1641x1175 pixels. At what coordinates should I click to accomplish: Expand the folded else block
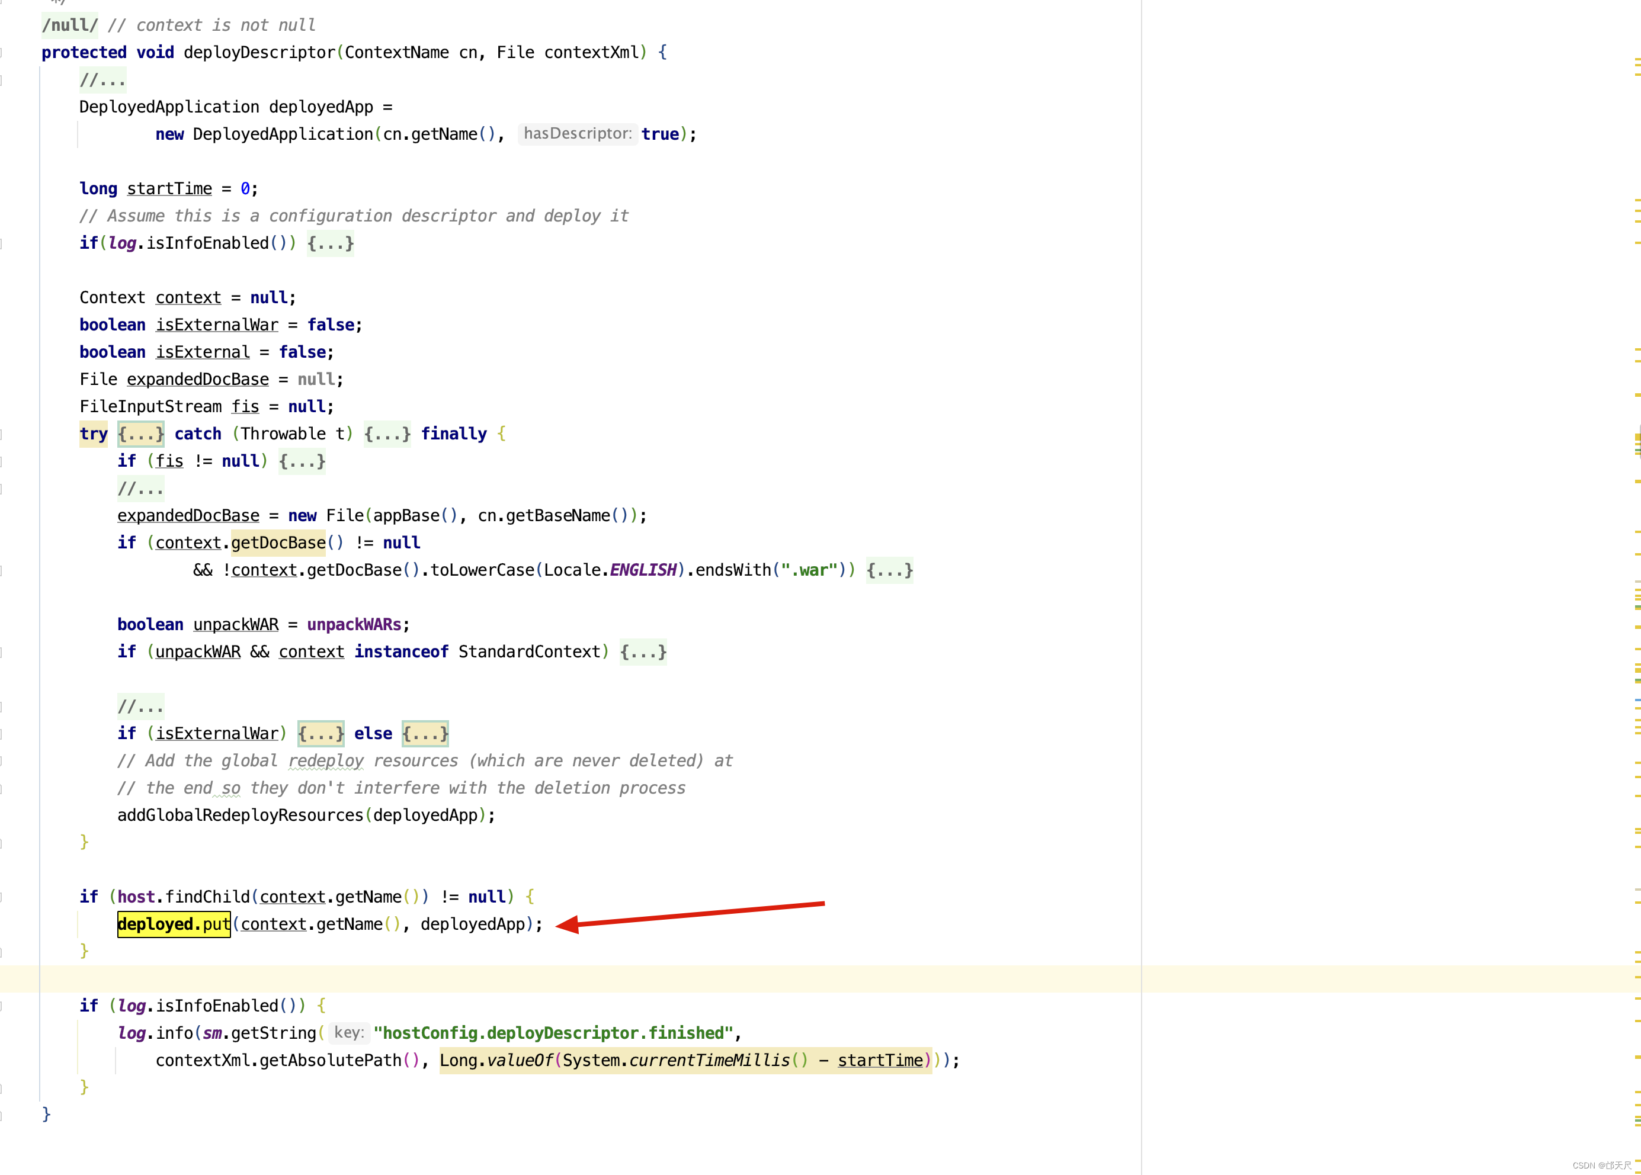pyautogui.click(x=425, y=734)
